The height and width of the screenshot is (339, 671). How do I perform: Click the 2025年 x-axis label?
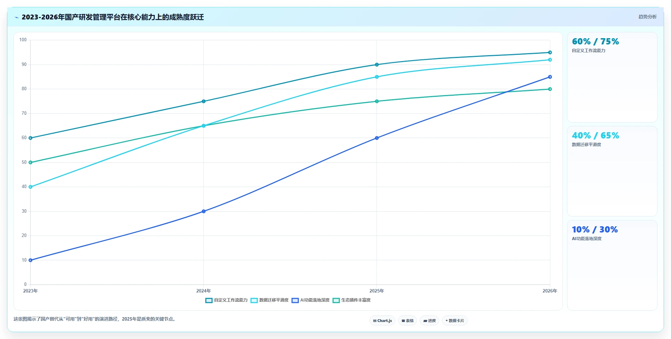click(377, 291)
